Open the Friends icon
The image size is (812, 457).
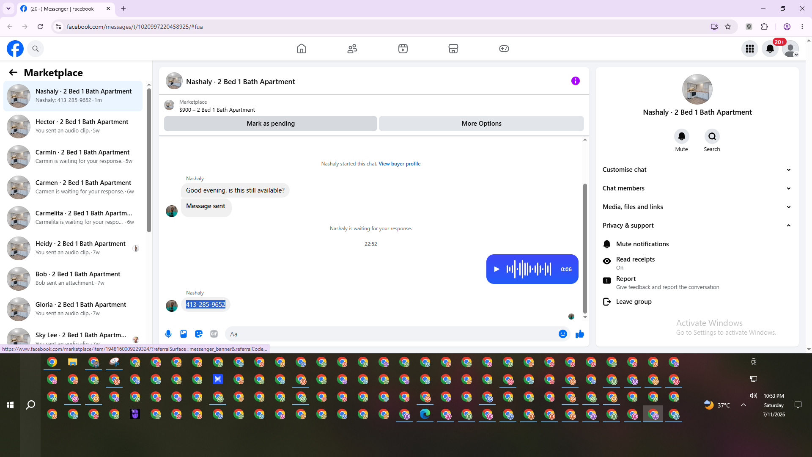[352, 49]
